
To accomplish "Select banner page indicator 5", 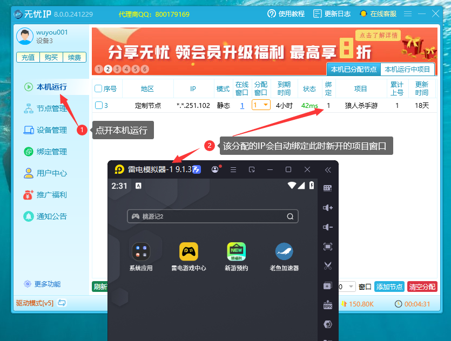I will (136, 69).
